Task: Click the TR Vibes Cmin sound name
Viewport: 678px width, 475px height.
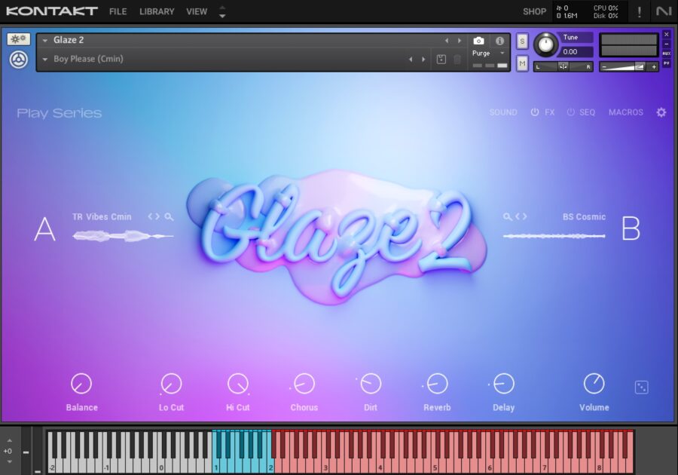Action: pyautogui.click(x=102, y=216)
